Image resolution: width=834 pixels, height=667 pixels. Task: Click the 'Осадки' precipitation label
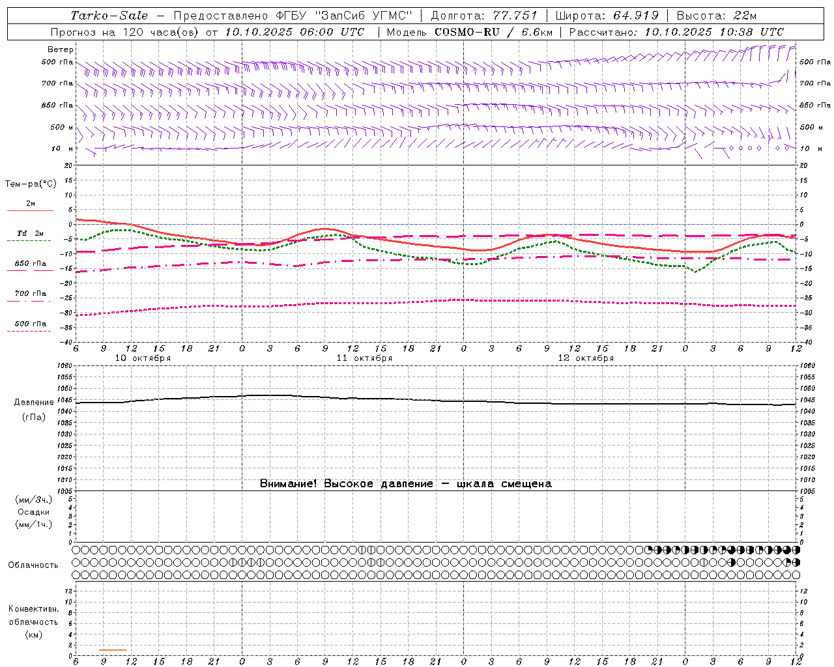point(34,512)
